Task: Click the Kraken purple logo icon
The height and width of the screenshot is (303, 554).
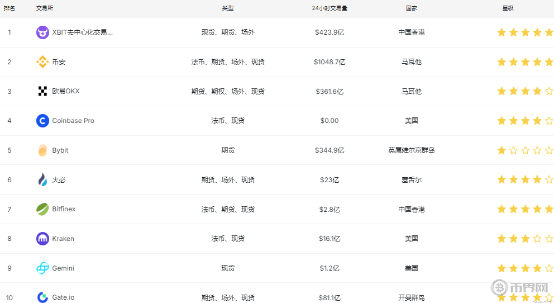Action: 42,239
